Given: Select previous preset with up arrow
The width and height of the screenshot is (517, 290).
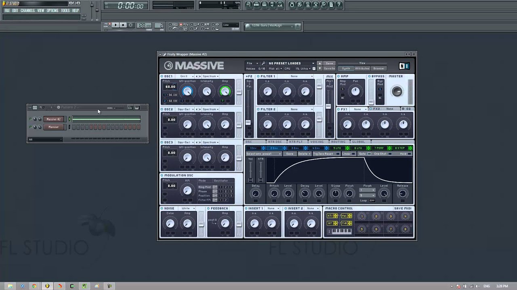Looking at the screenshot, I should [319, 63].
